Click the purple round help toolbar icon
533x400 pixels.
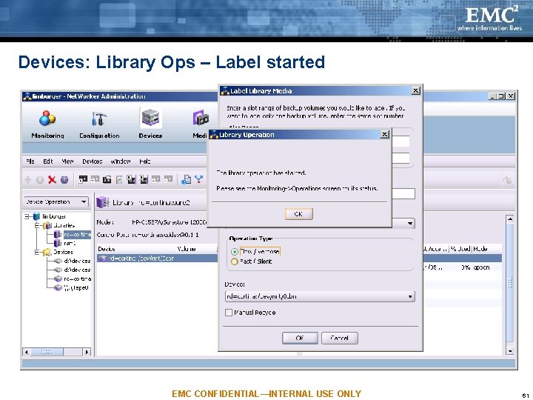coord(64,179)
